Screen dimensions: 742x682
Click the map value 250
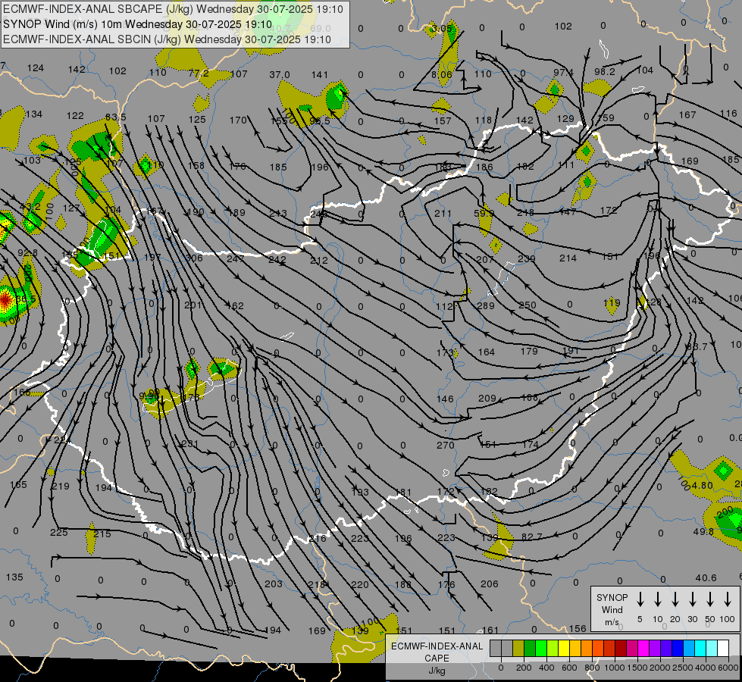(x=528, y=305)
